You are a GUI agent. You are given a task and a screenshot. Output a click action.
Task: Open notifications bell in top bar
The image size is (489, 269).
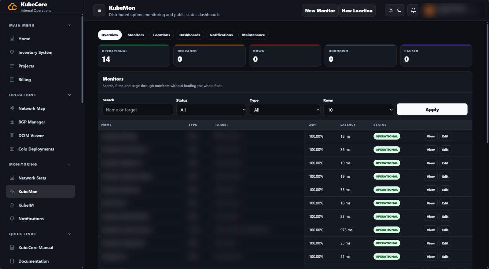[x=413, y=10]
